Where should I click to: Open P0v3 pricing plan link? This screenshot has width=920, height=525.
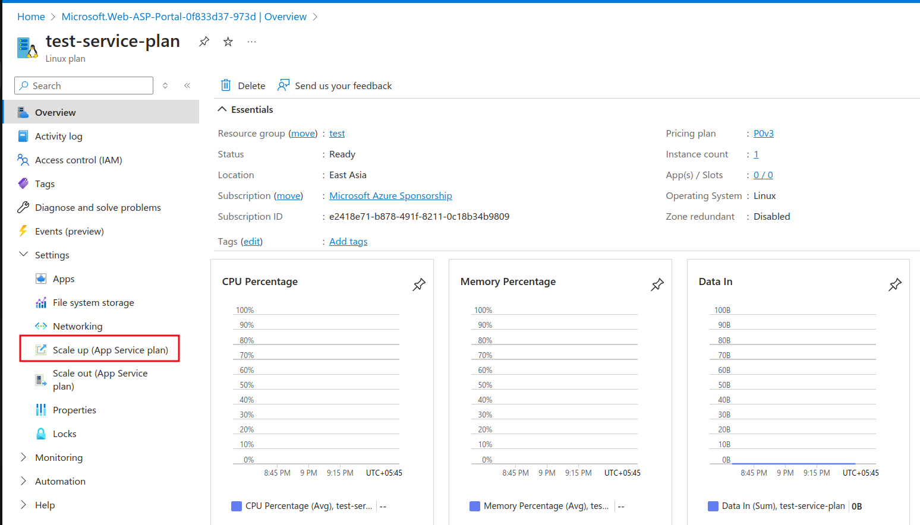764,134
